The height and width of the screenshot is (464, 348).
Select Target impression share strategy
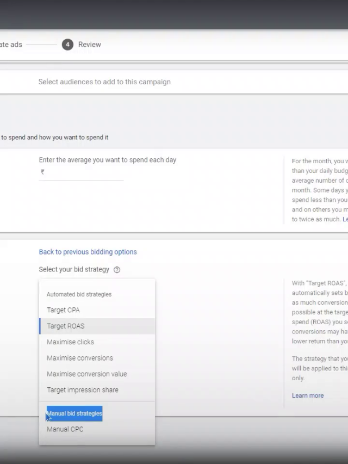click(82, 390)
